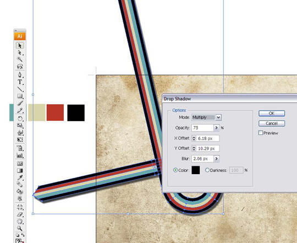Open the black shadow color swatch
This screenshot has width=297, height=243.
pyautogui.click(x=196, y=170)
